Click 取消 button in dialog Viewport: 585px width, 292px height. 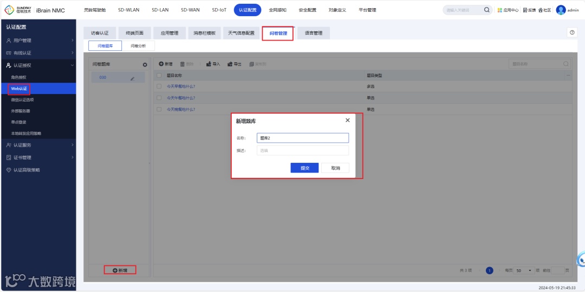pos(335,168)
